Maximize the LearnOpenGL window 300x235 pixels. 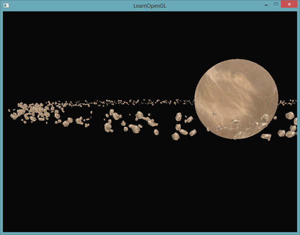coord(275,4)
